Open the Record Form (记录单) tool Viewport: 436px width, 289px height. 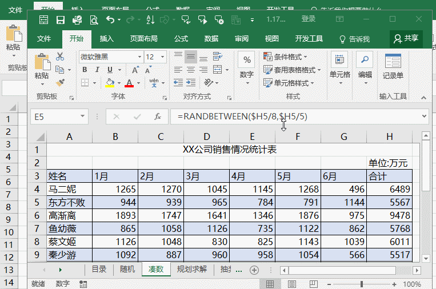coord(393,66)
